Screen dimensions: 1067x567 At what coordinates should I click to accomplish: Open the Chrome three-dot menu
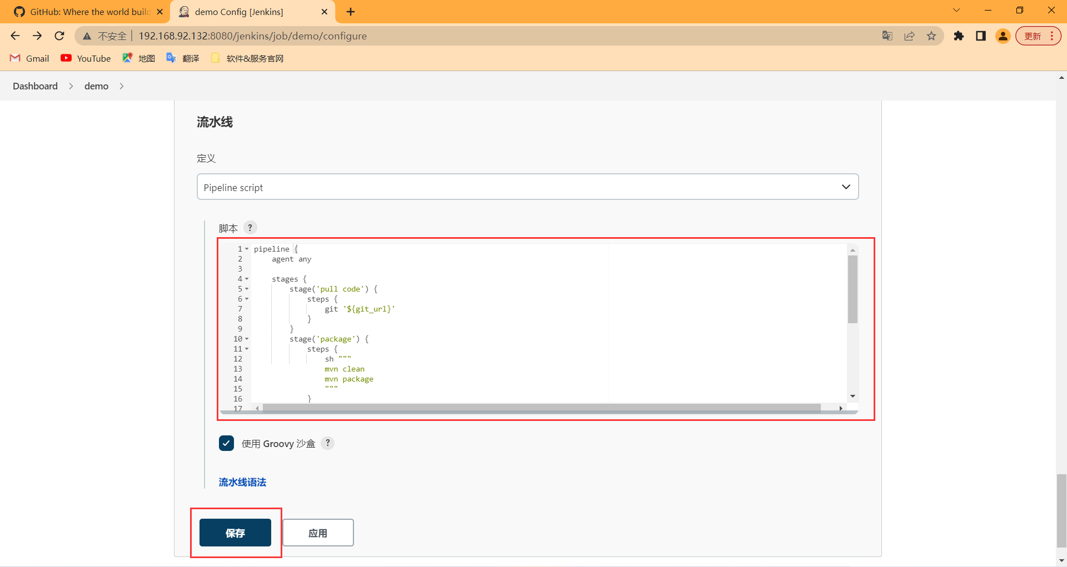click(1052, 36)
